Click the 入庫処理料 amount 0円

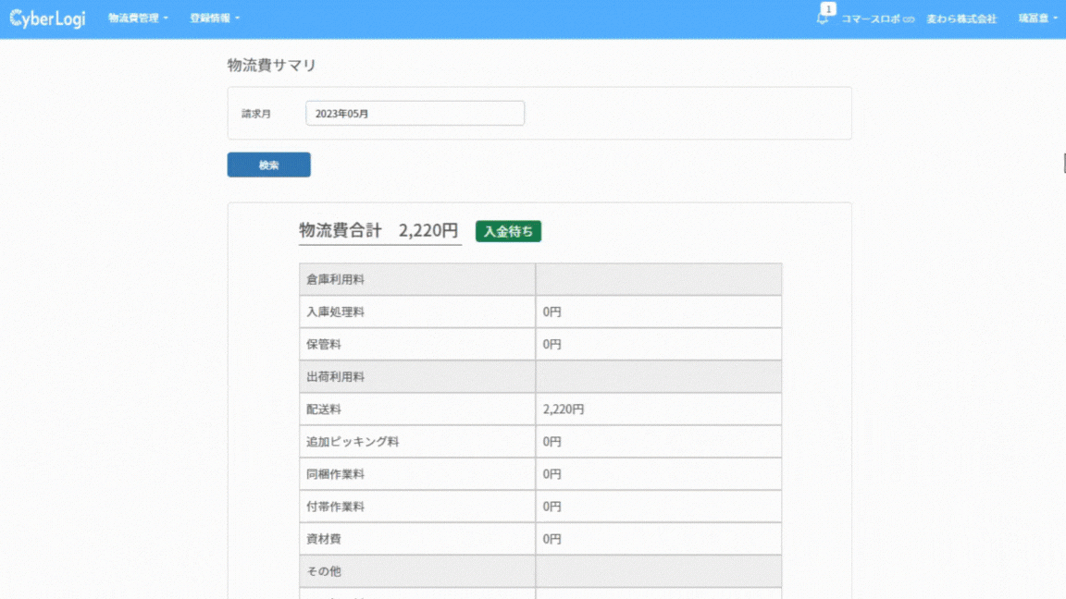[552, 312]
